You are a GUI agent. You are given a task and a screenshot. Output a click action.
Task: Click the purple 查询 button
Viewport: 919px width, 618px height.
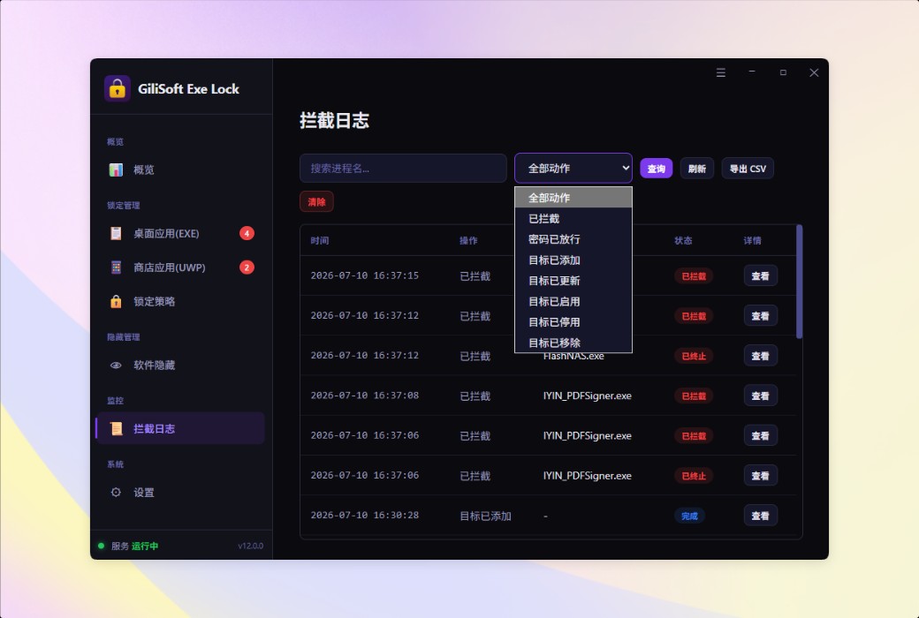pyautogui.click(x=656, y=169)
